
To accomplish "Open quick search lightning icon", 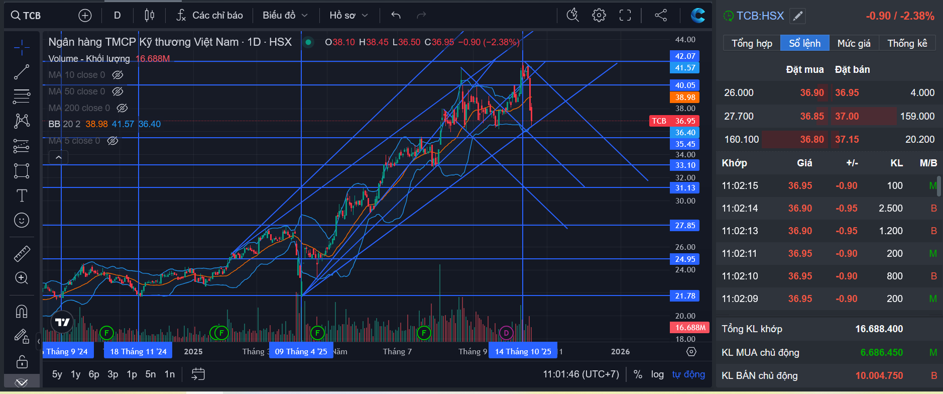I will [572, 16].
